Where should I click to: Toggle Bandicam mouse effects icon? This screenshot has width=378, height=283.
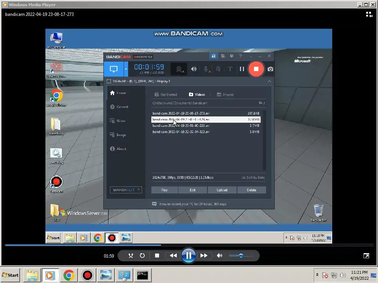pos(218,69)
